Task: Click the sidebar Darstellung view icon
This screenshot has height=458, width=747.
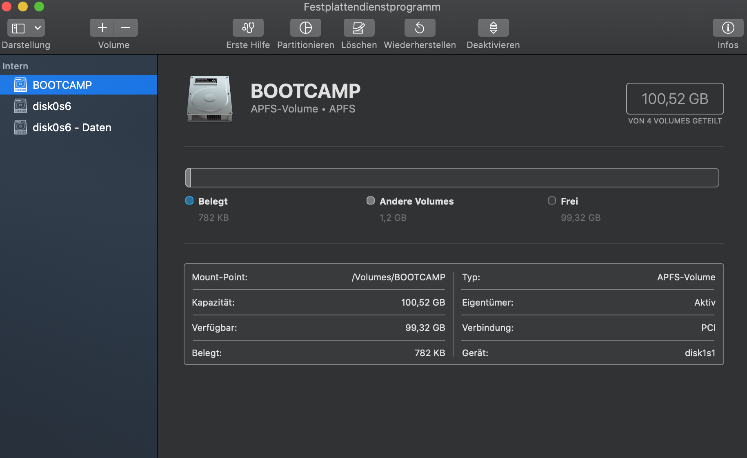Action: (x=18, y=28)
